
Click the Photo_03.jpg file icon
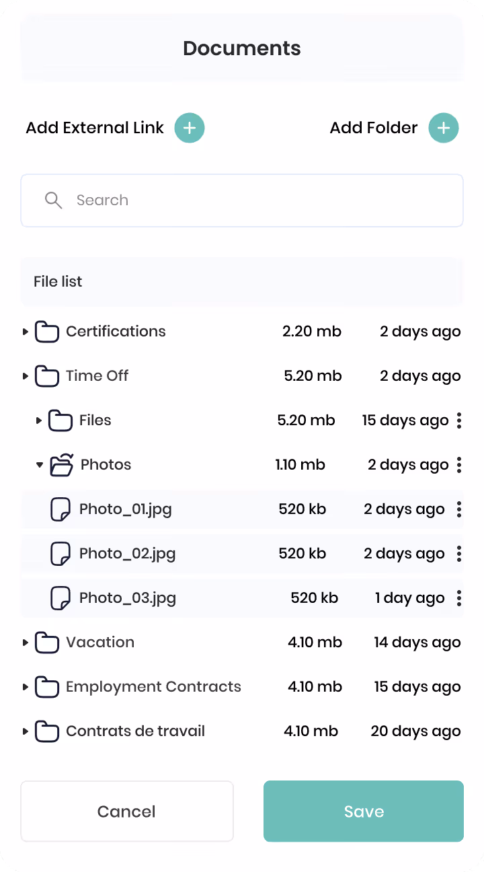coord(61,598)
